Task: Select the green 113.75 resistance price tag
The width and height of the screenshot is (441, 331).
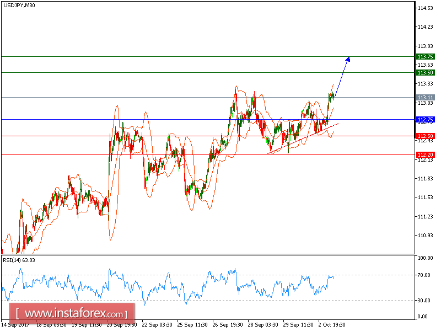Action: tap(424, 56)
